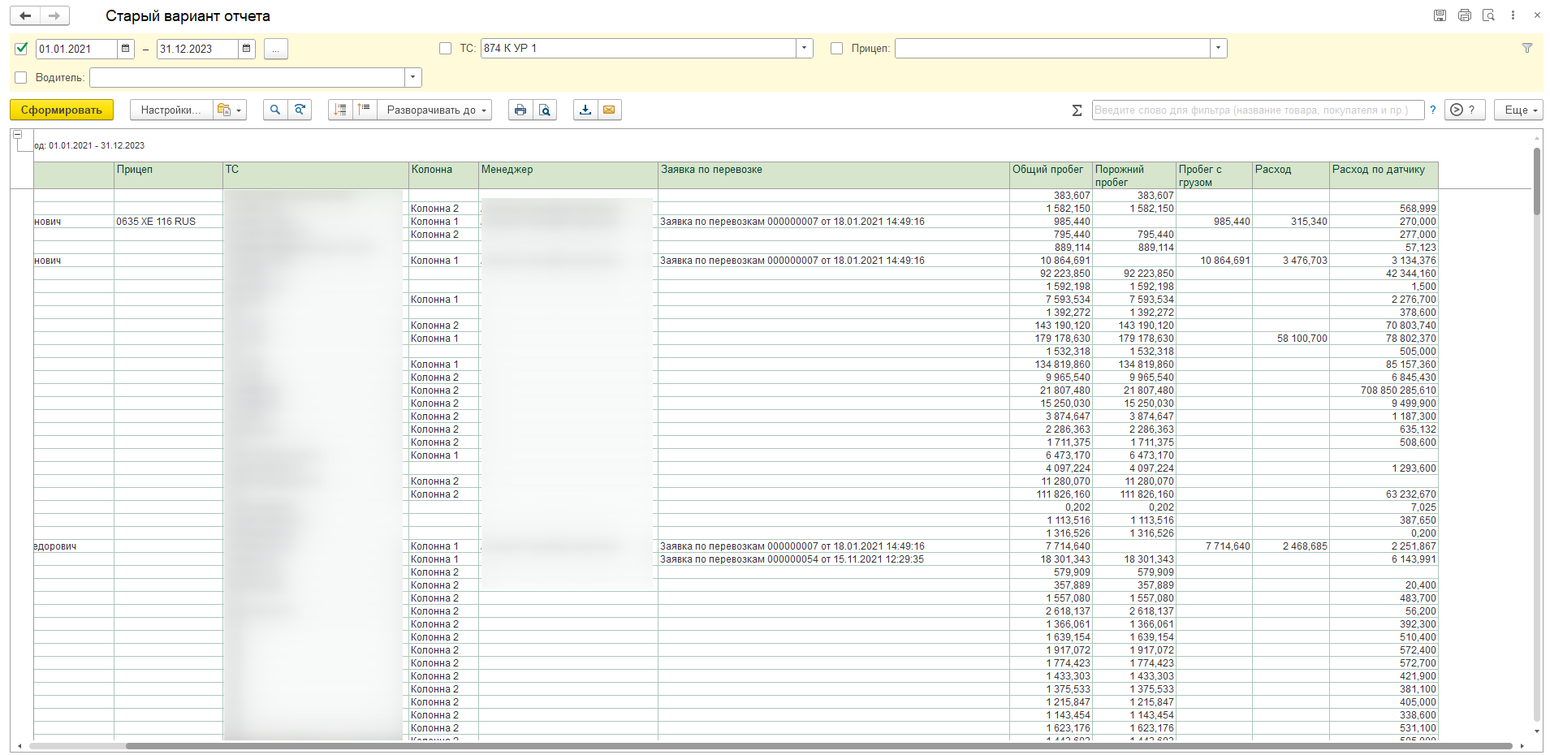Screen dimensions: 1550x755
Task: Select Заявка по перевозкам 000000054 cell
Action: 834,559
